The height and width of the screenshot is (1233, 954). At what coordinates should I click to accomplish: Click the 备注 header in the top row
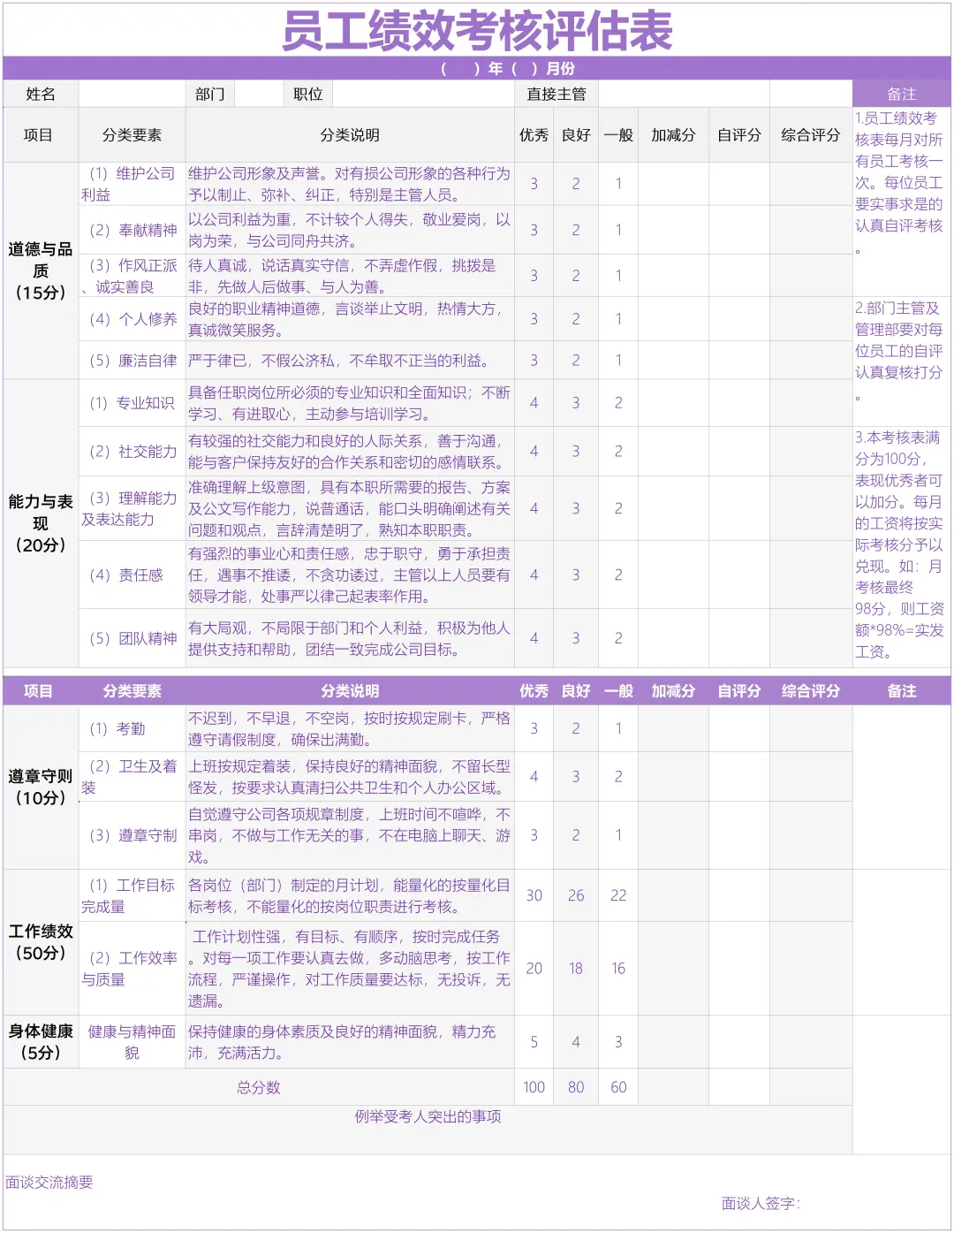[902, 94]
